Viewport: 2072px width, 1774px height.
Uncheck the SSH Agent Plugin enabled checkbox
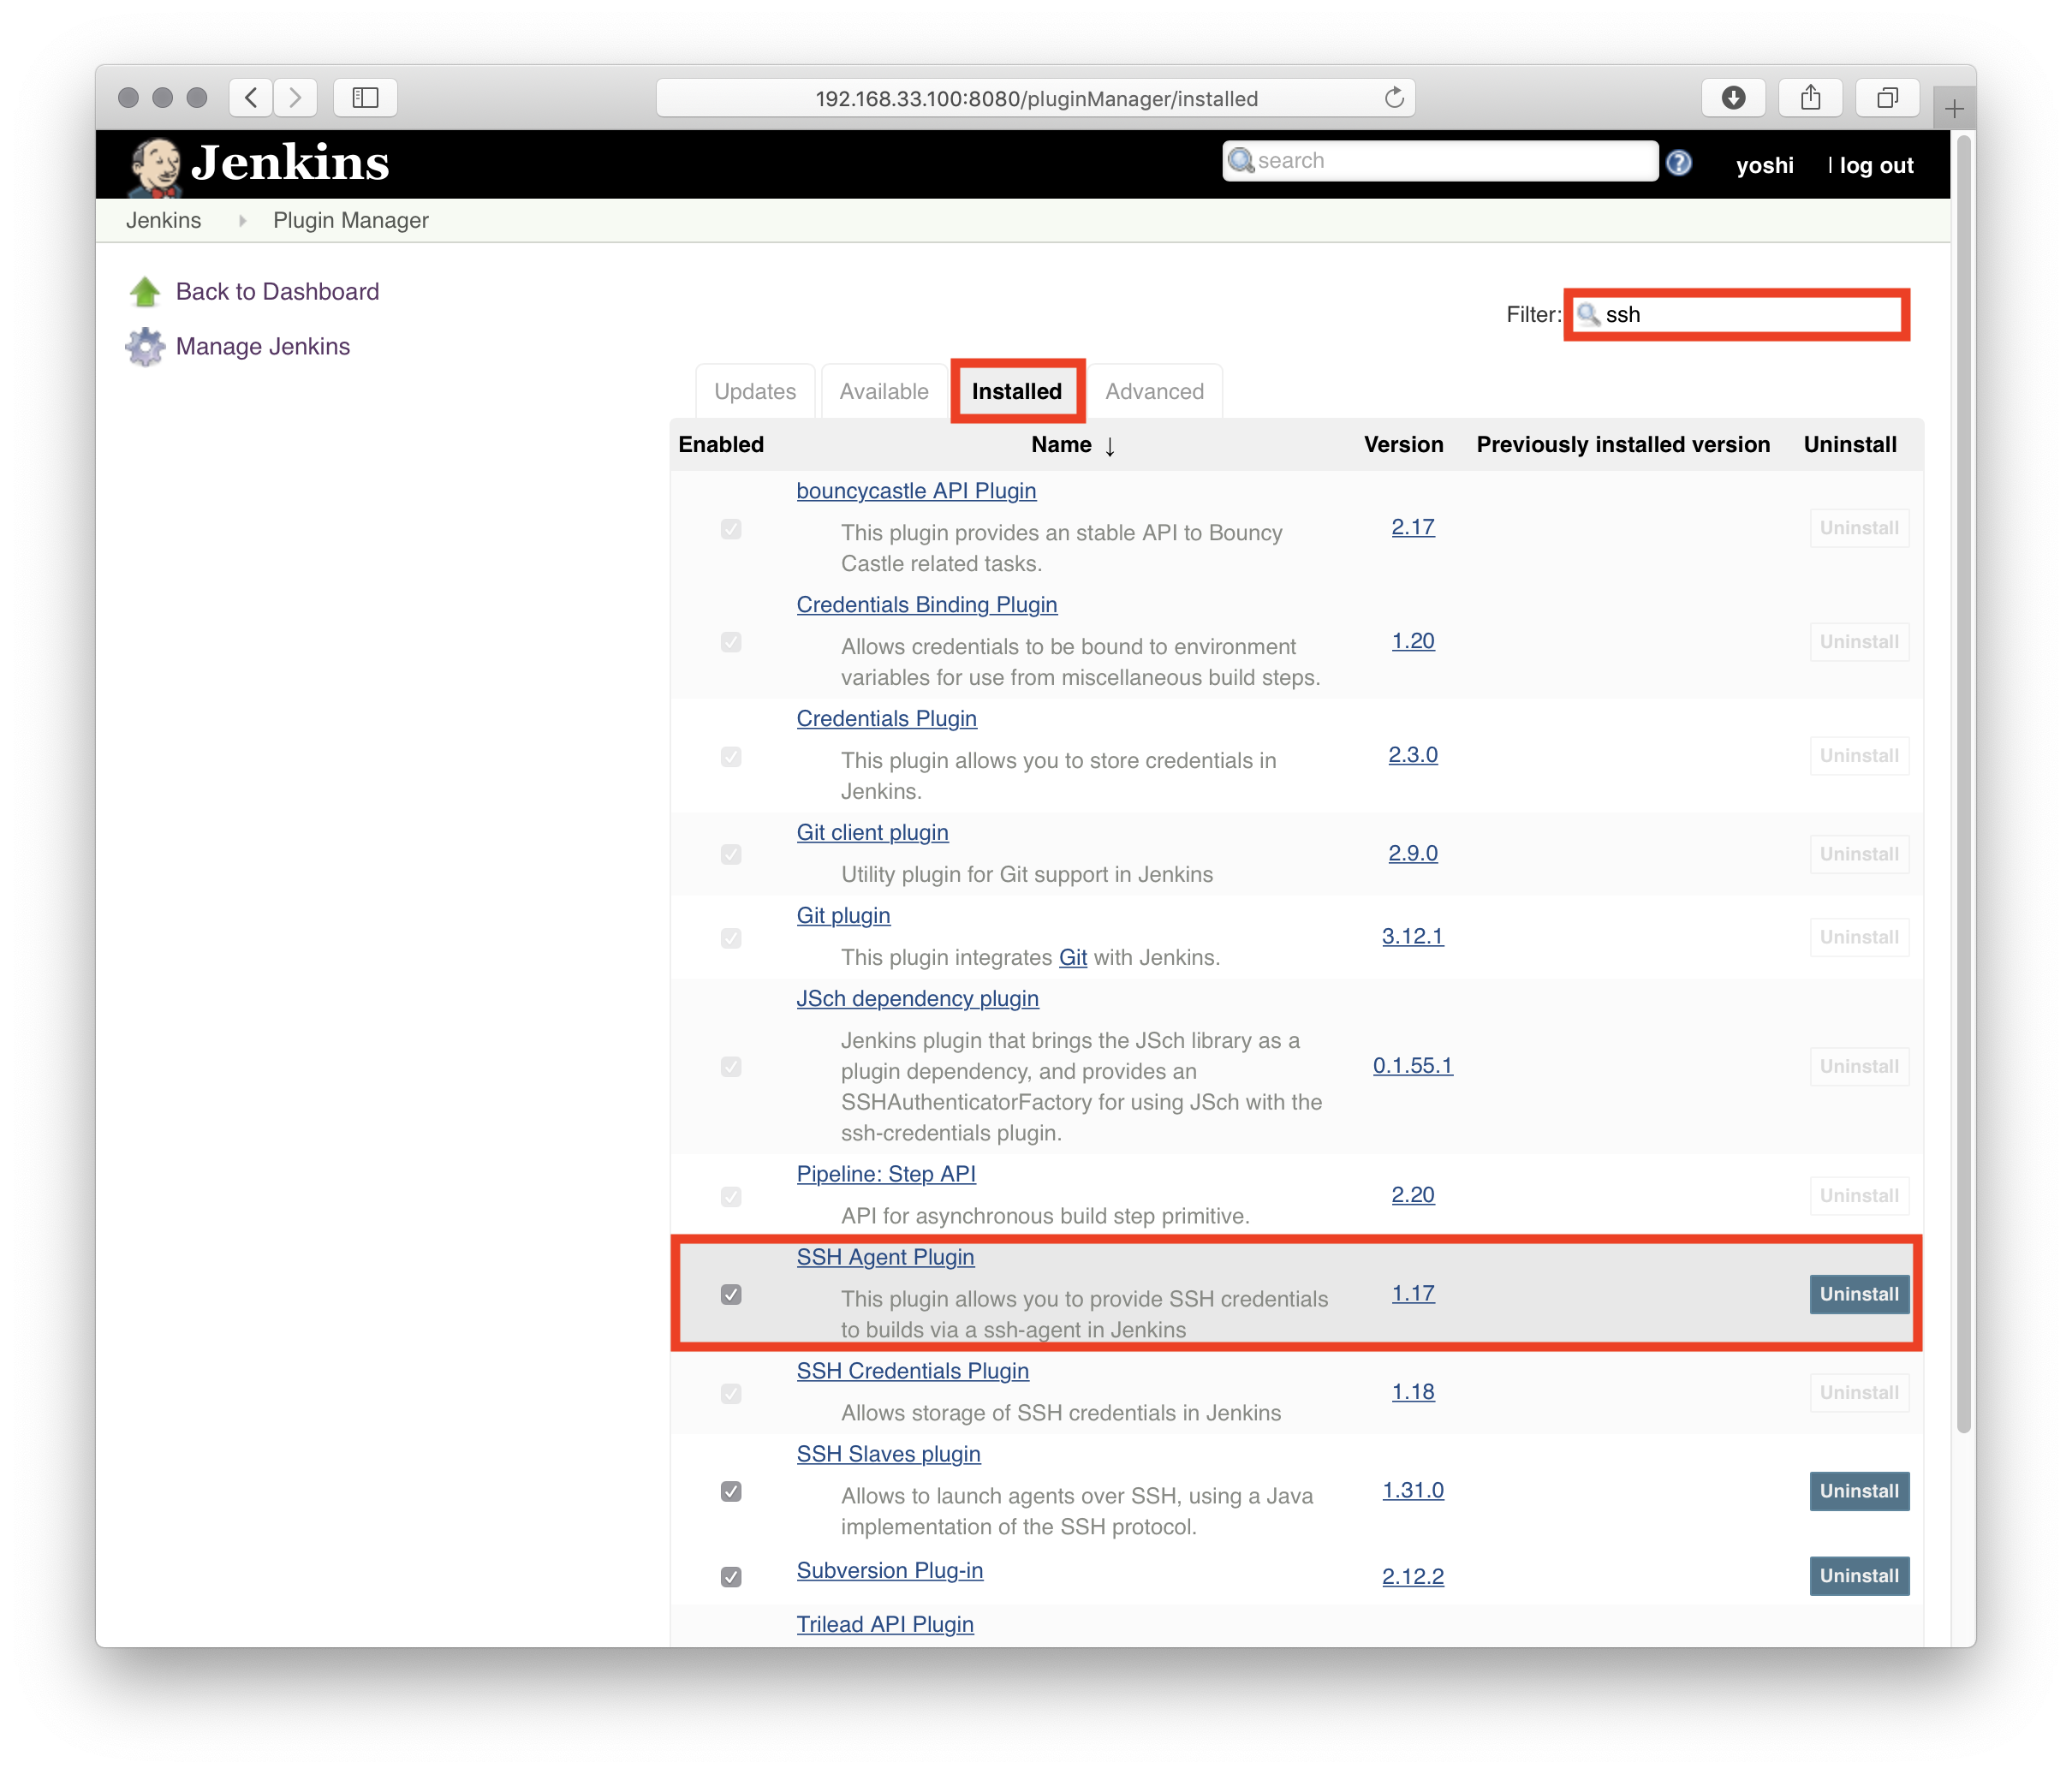tap(731, 1295)
